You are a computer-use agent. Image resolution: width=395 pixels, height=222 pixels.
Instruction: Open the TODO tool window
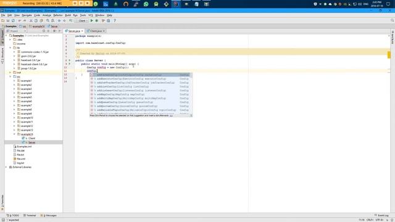coord(13,215)
